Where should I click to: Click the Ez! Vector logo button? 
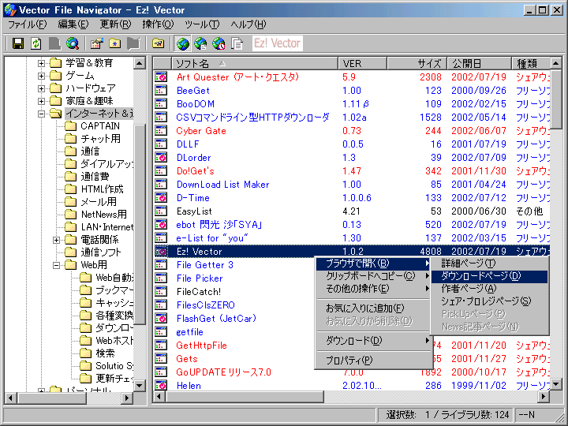click(278, 43)
